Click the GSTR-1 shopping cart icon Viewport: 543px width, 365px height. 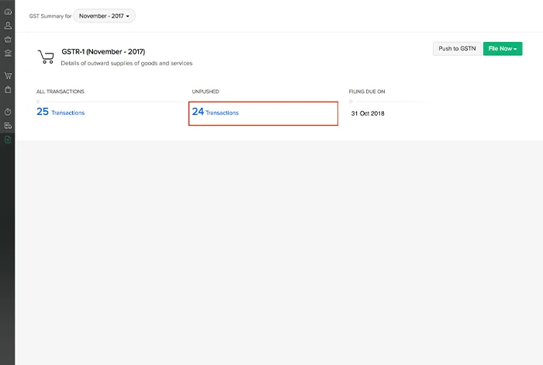point(46,57)
